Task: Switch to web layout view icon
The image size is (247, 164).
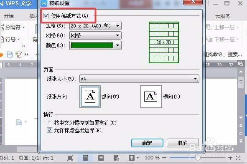Action: [116, 158]
